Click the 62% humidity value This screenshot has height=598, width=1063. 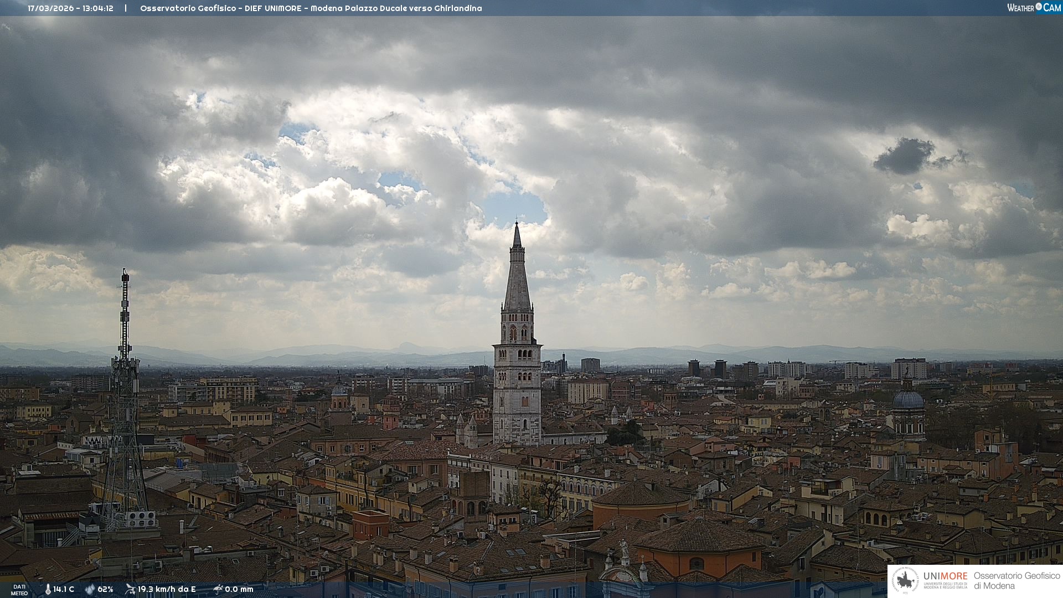click(105, 589)
